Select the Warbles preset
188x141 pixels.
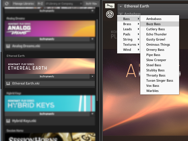[x=160, y=91]
